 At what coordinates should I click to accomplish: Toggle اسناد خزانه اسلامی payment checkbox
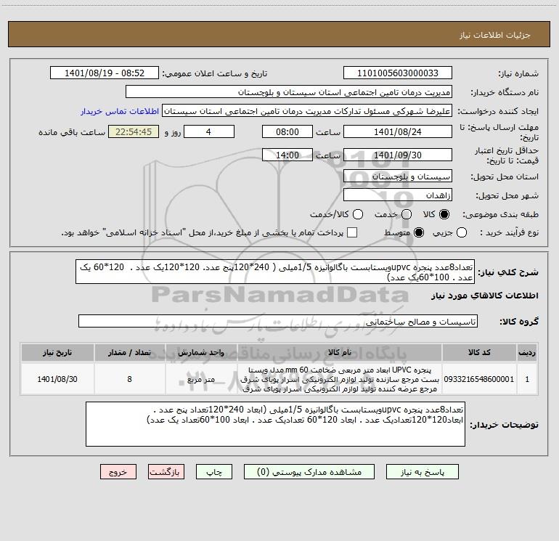(352, 232)
